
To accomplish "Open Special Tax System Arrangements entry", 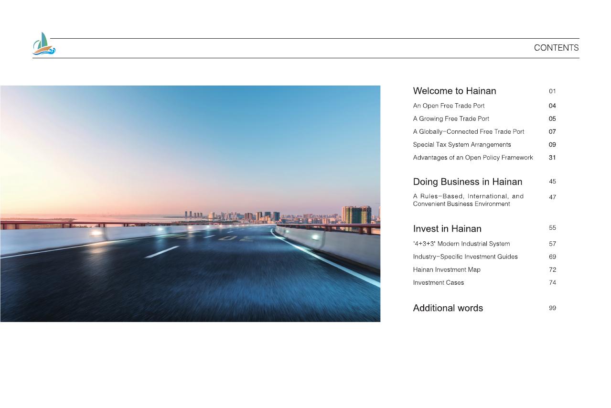I will point(462,144).
